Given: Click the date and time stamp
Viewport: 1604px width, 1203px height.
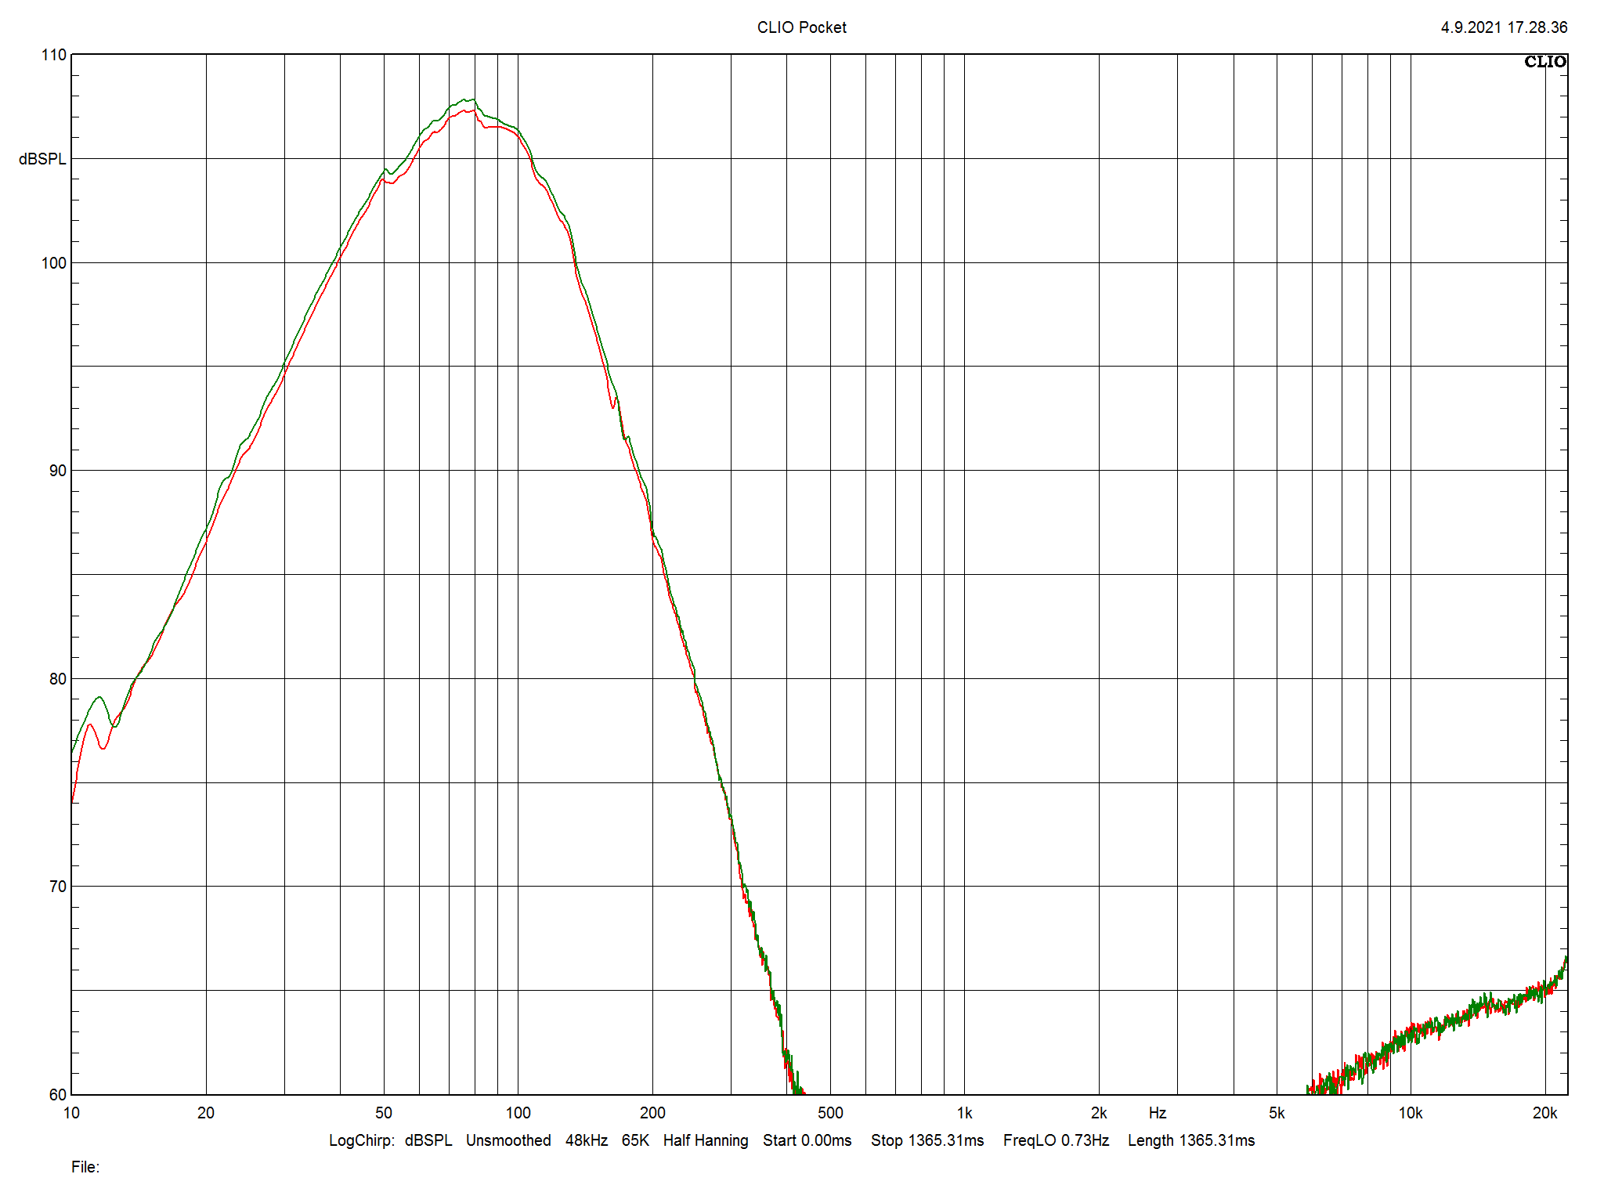Looking at the screenshot, I should point(1503,27).
